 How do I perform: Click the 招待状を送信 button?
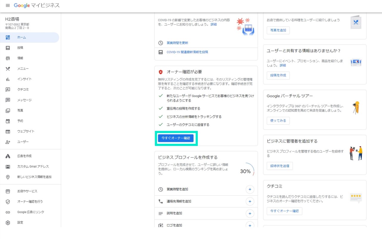coord(280,166)
